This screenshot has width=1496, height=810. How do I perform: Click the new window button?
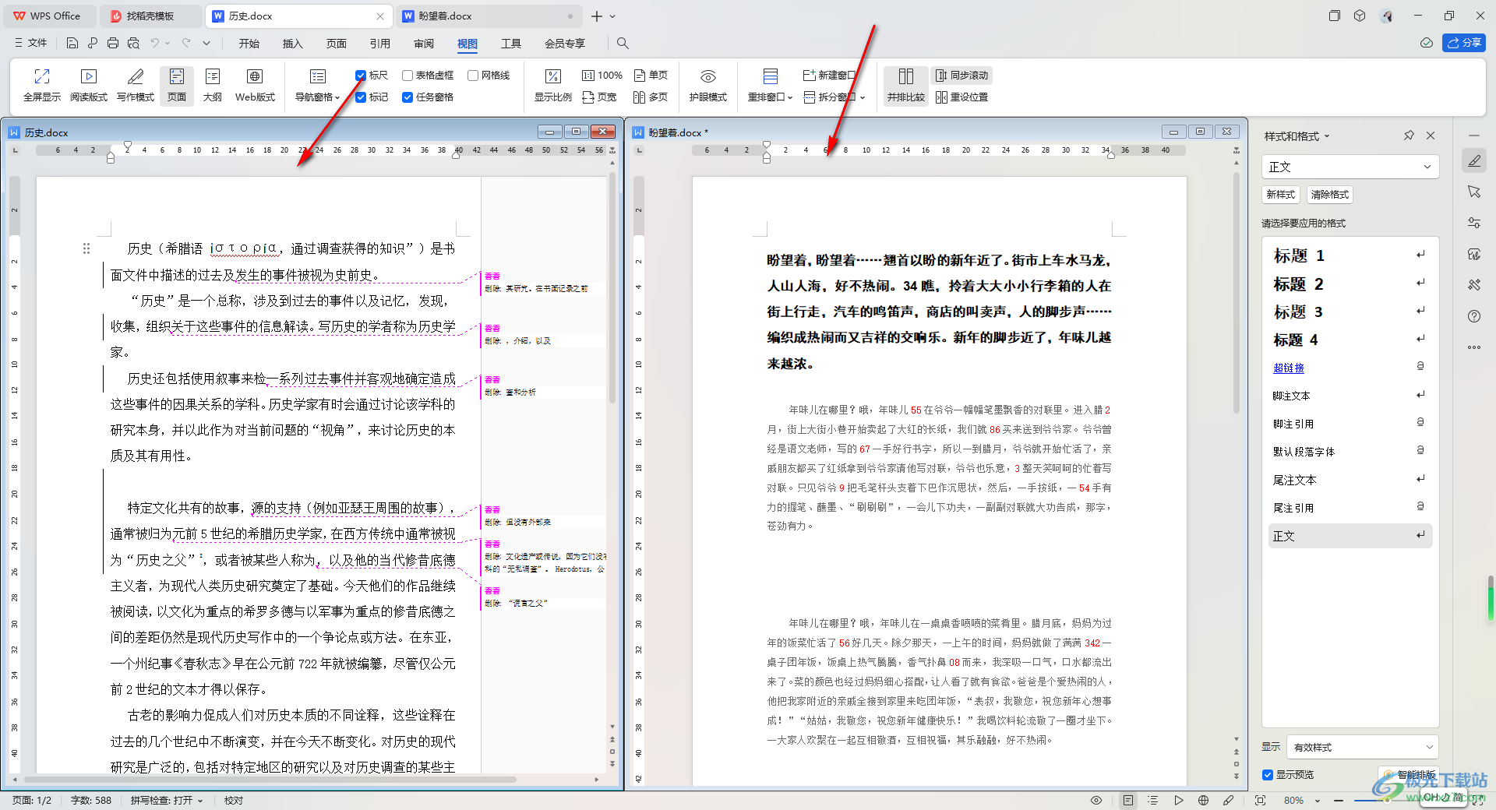[x=829, y=76]
